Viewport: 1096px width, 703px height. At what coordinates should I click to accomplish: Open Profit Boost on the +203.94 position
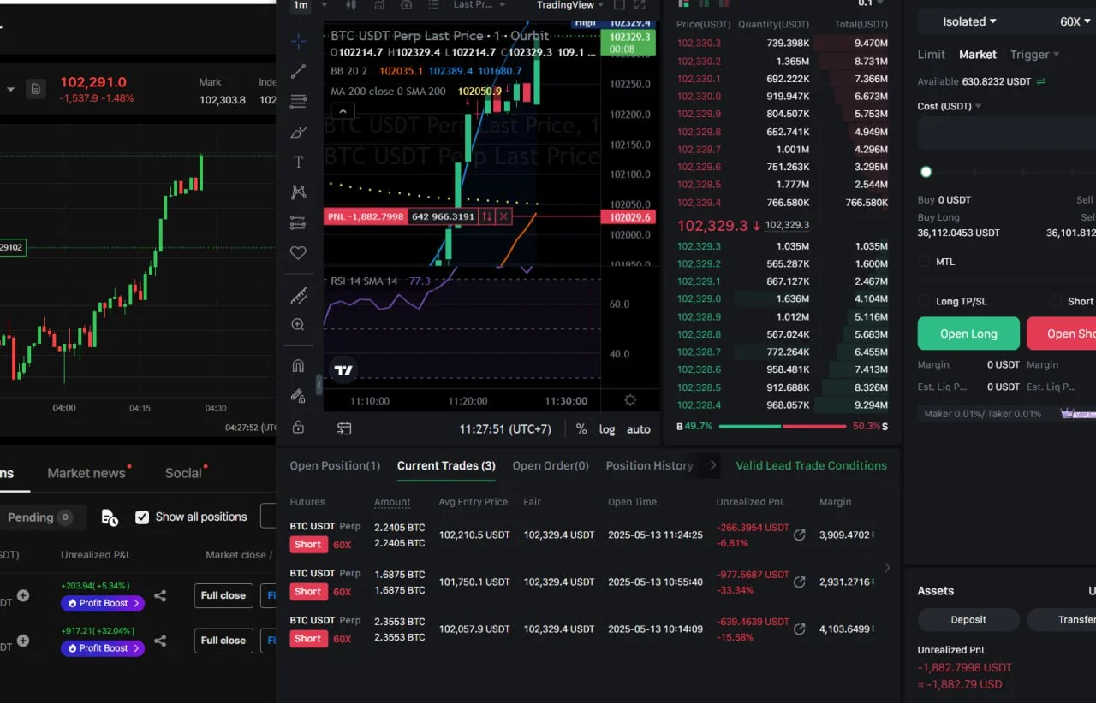click(x=103, y=603)
